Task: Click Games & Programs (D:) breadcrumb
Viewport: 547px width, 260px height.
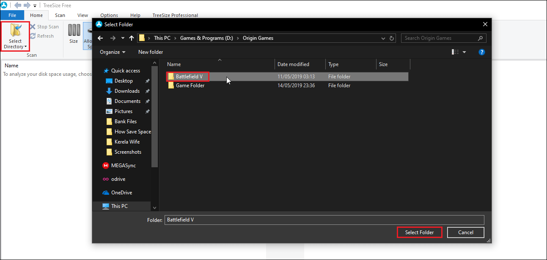Action: (x=206, y=38)
